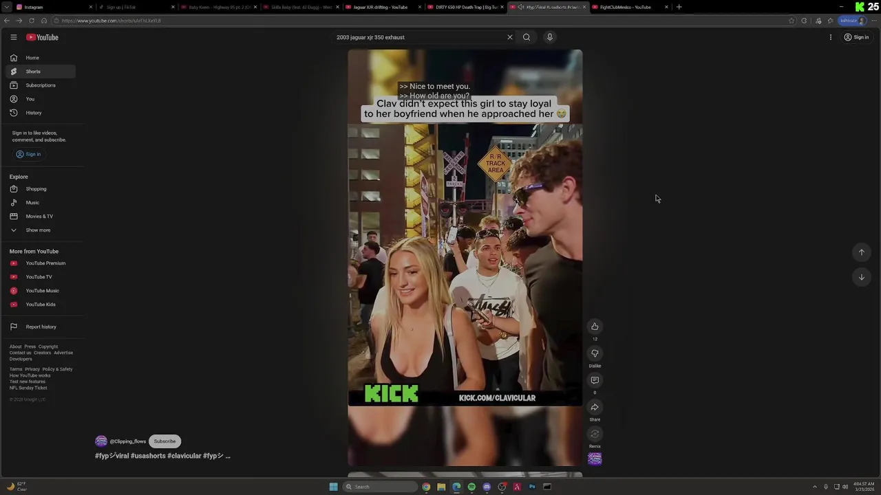Open Subscriptions in the sidebar
The height and width of the screenshot is (495, 881).
pyautogui.click(x=41, y=85)
